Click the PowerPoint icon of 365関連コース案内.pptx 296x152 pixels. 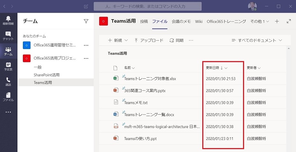[x=116, y=91]
